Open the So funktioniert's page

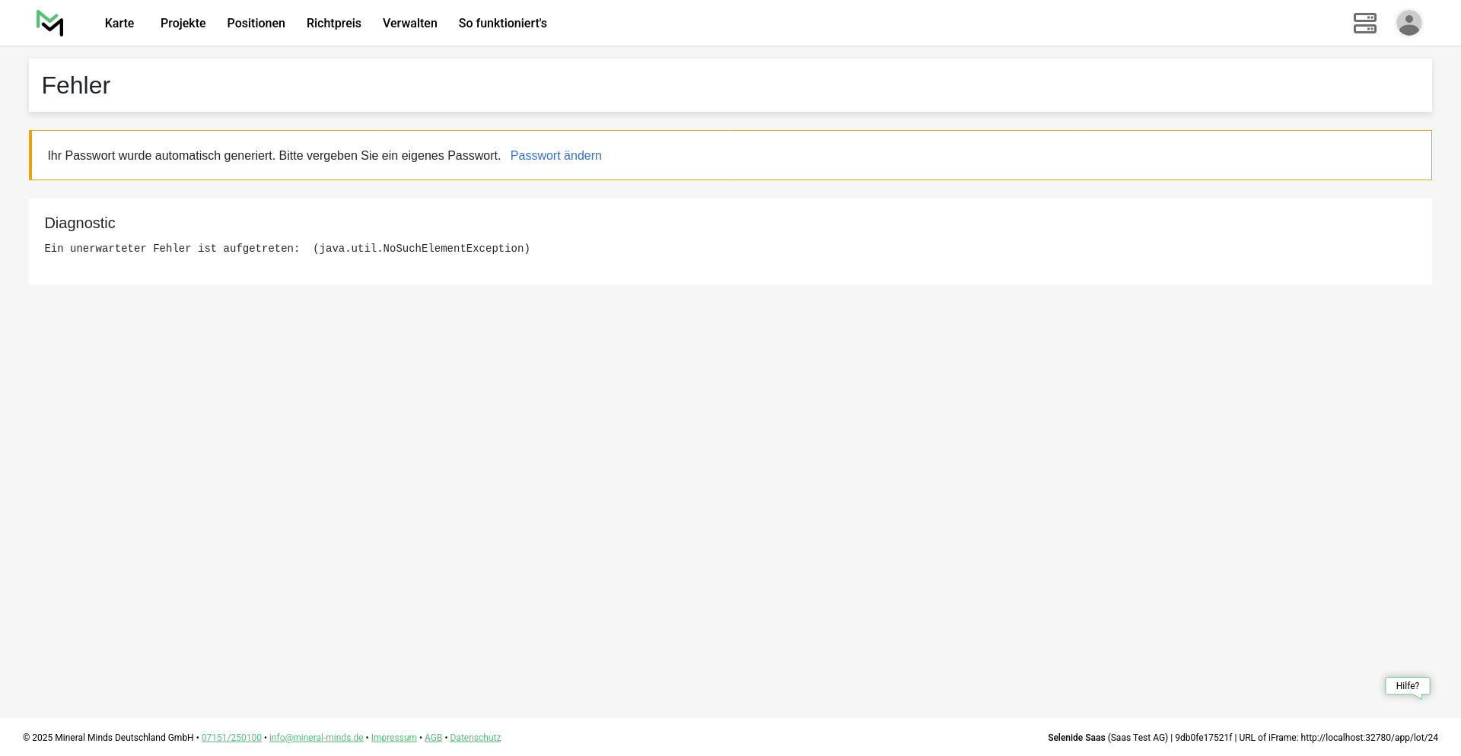(x=502, y=24)
